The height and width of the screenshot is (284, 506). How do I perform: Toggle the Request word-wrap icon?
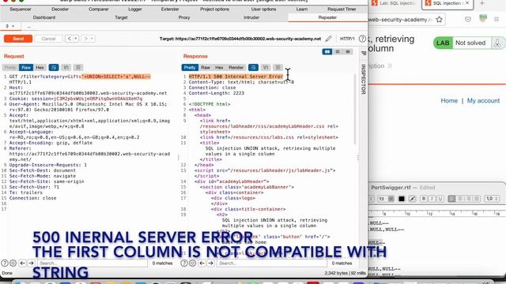click(54, 67)
